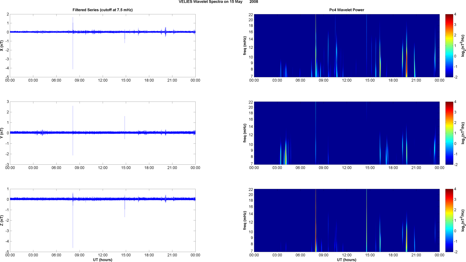Click the middle wavelet plot's colorbar
The height and width of the screenshot is (262, 466).
(449, 133)
